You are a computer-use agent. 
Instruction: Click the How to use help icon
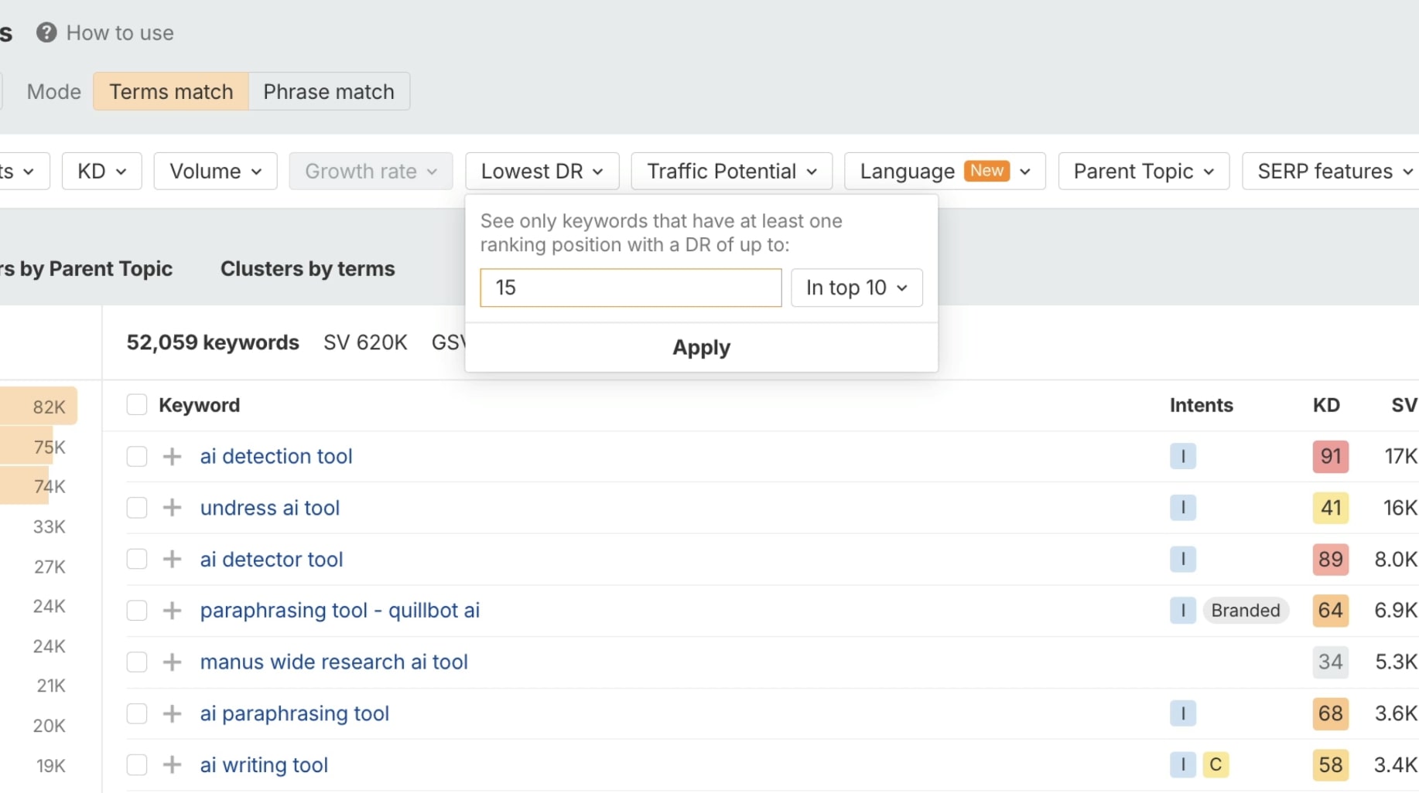[46, 32]
